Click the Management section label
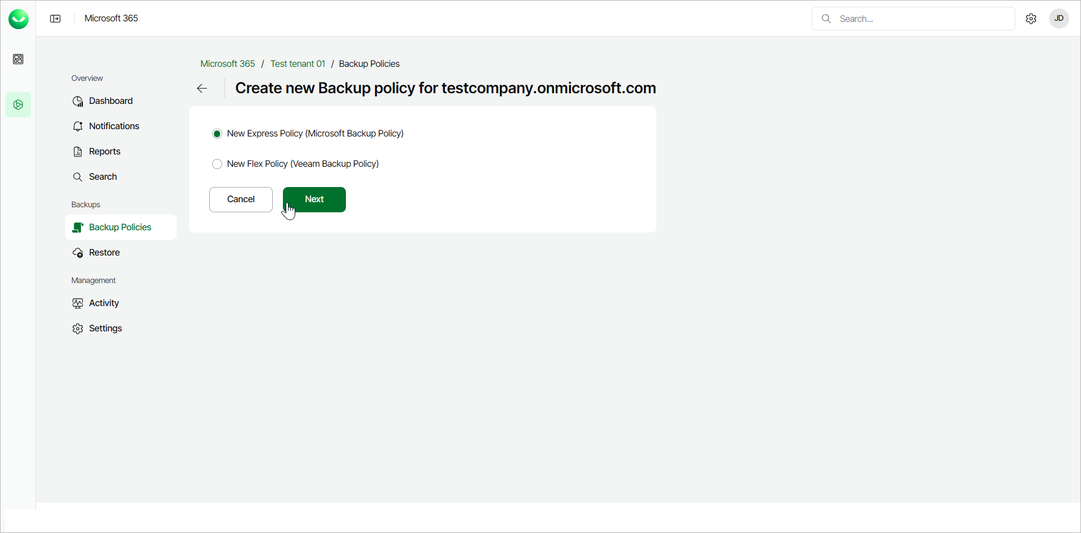This screenshot has width=1081, height=533. (93, 280)
